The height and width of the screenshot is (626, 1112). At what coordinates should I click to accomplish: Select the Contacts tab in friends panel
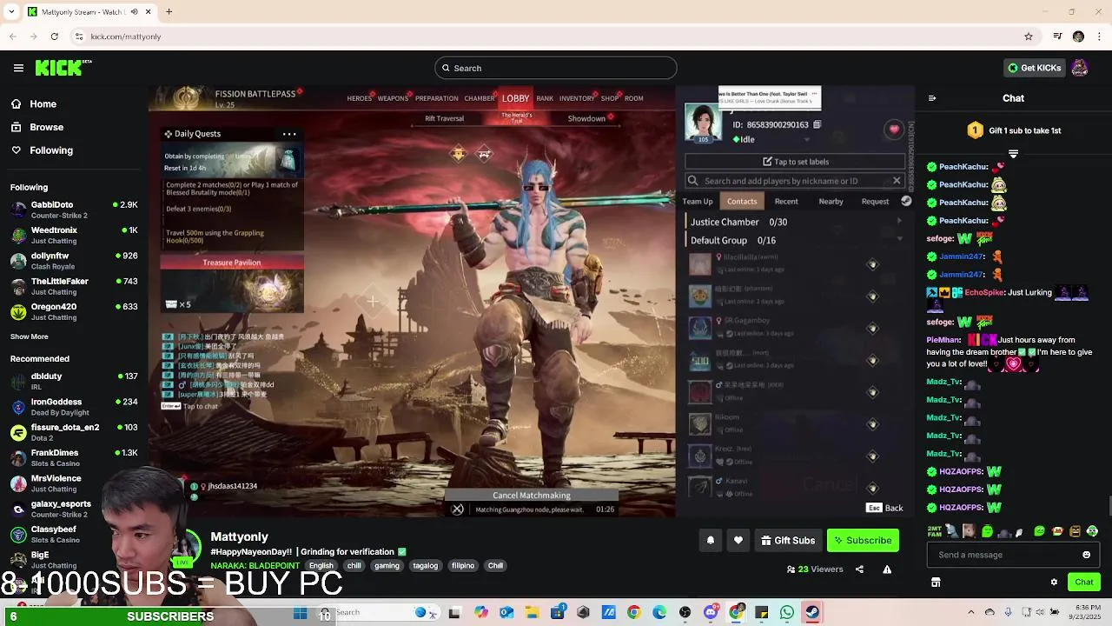(x=742, y=201)
